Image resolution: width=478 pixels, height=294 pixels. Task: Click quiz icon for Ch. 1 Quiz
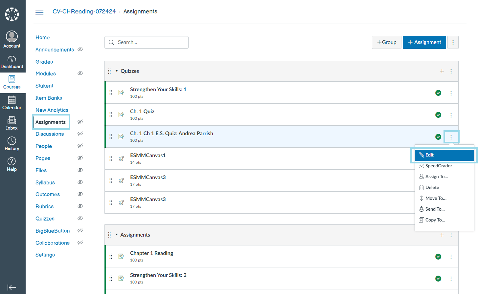pos(121,115)
